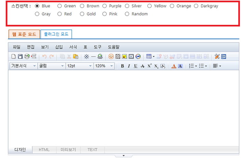
Task: Apply subscript formatting
Action: click(156, 66)
